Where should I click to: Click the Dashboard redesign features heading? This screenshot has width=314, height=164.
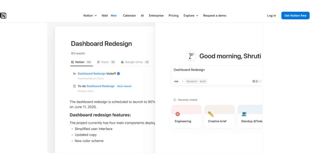coord(100,115)
